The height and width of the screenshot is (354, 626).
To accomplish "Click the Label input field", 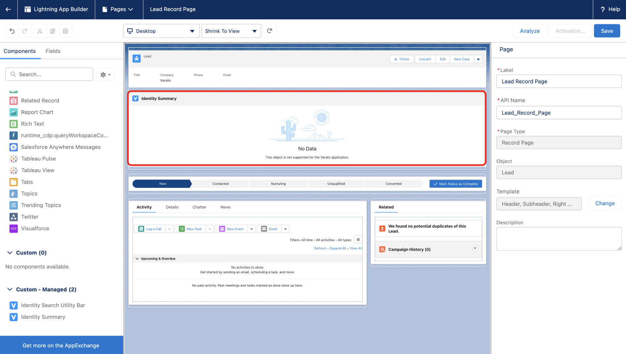I will 559,81.
